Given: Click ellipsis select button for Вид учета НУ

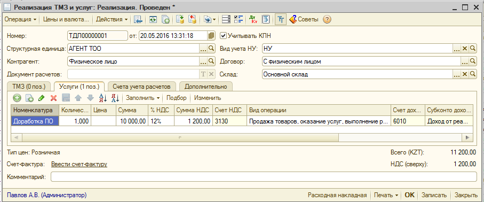Looking at the screenshot, I should [x=457, y=49].
